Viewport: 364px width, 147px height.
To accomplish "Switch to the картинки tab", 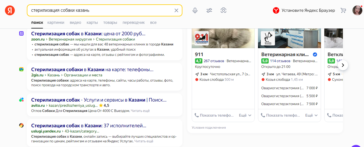I will pos(56,22).
